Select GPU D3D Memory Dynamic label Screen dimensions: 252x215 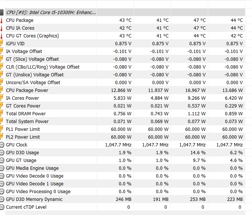(34, 199)
